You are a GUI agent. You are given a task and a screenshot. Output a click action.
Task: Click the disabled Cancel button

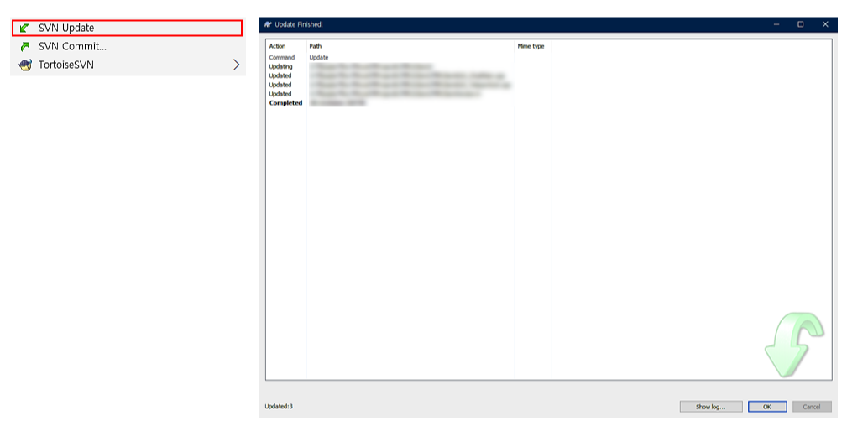click(x=812, y=407)
